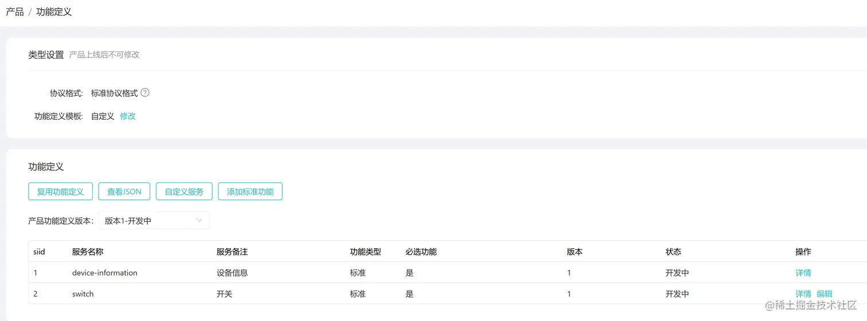Image resolution: width=867 pixels, height=321 pixels.
Task: Open the 产品功能定义版本 dropdown
Action: (154, 221)
